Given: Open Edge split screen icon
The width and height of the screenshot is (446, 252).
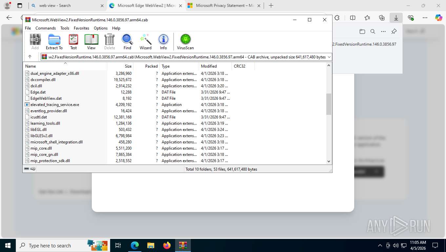Looking at the screenshot, I should (x=353, y=18).
